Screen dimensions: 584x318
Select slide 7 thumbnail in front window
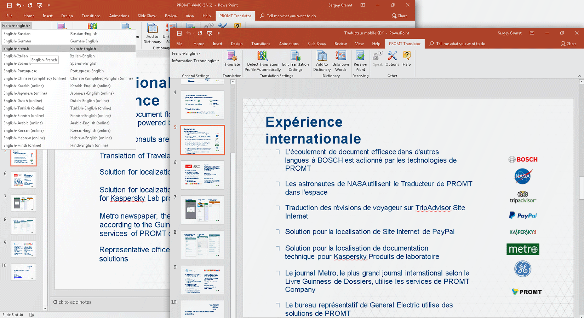coord(202,210)
